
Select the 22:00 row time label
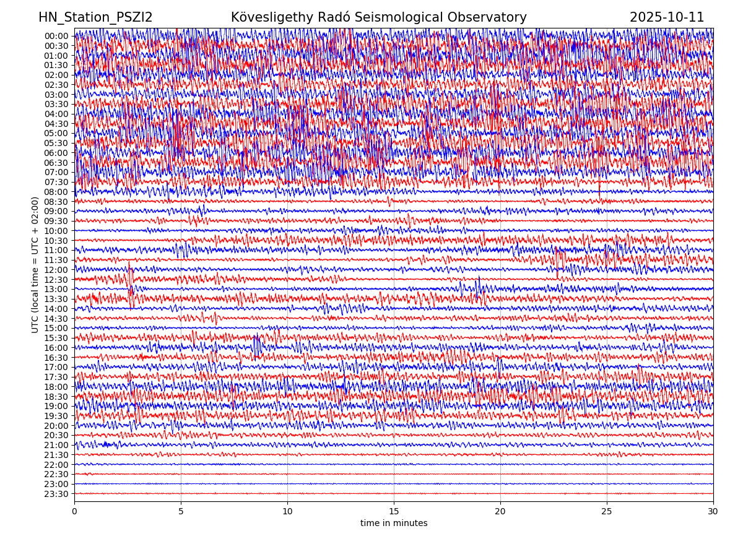56,465
